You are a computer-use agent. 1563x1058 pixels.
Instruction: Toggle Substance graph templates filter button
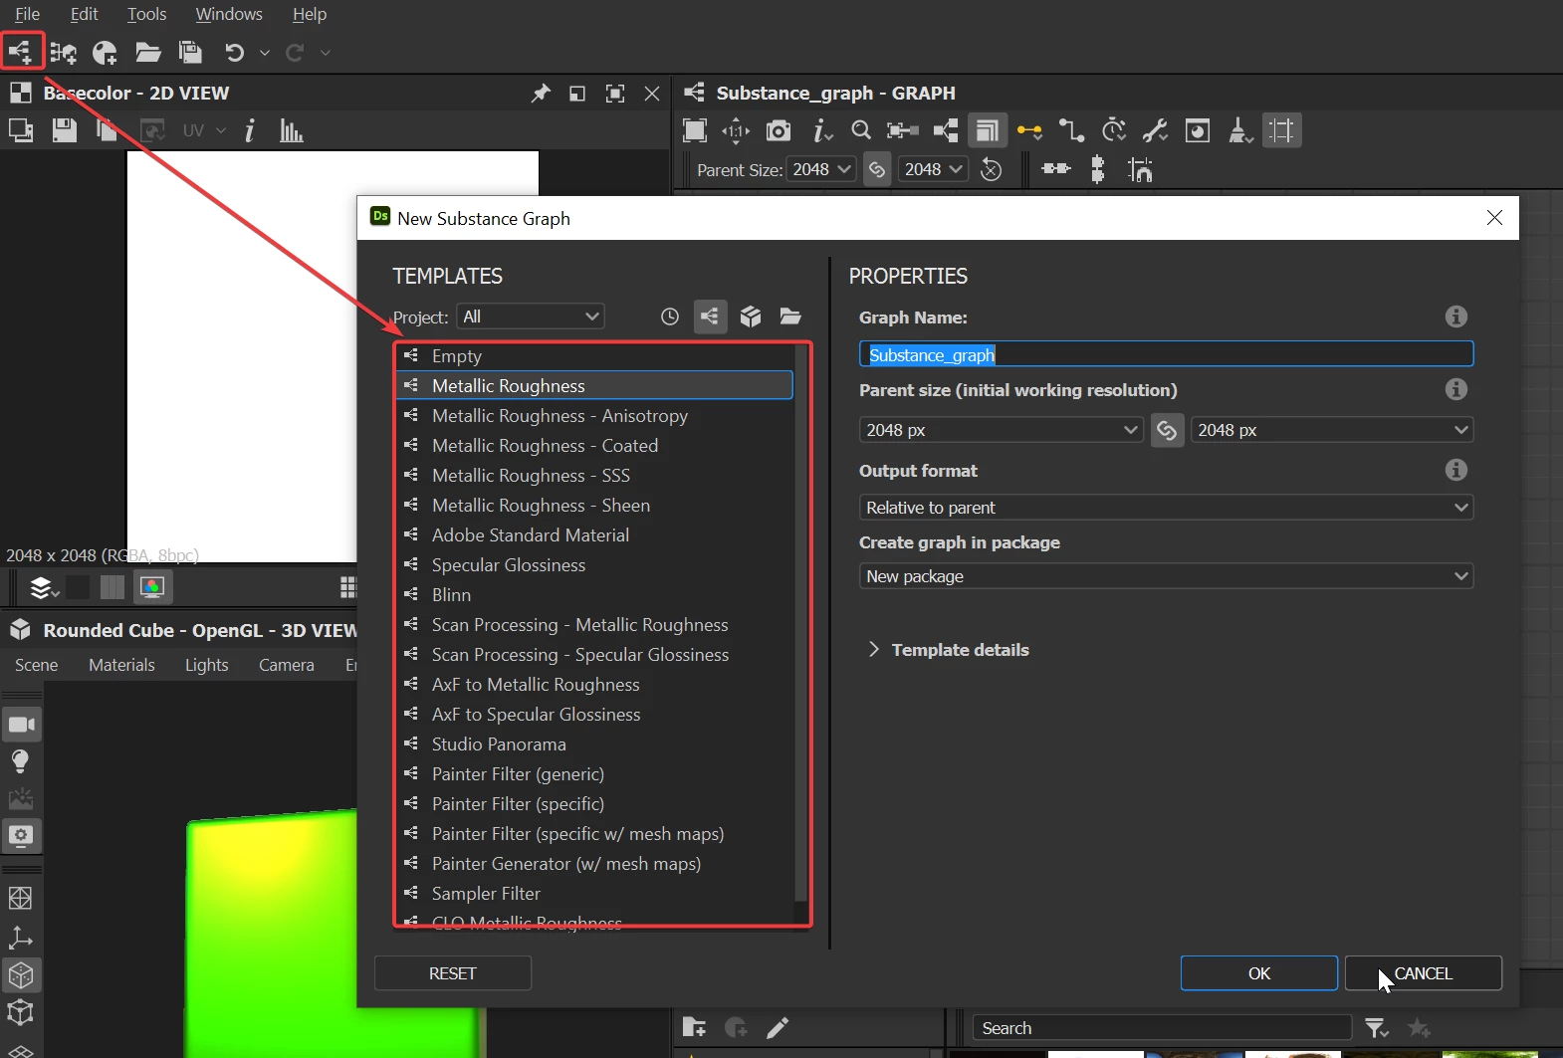coord(710,317)
